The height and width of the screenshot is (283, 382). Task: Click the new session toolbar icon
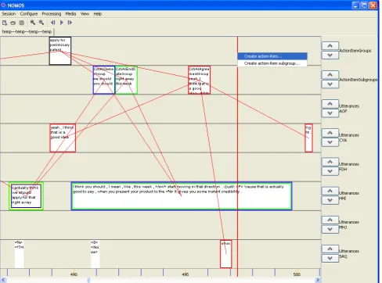tap(5, 23)
